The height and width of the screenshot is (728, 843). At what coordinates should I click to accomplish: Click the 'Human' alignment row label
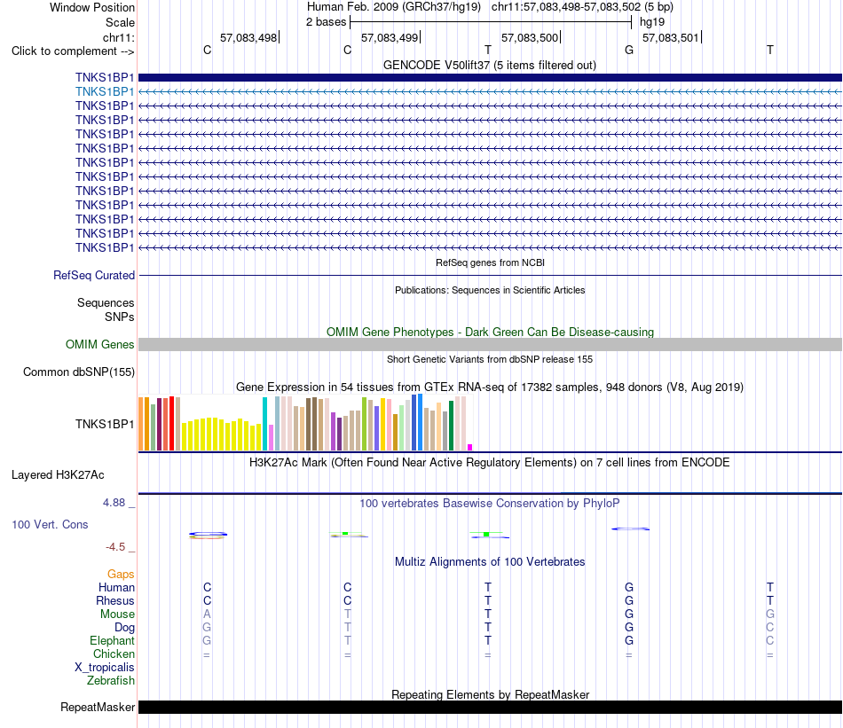[x=116, y=587]
